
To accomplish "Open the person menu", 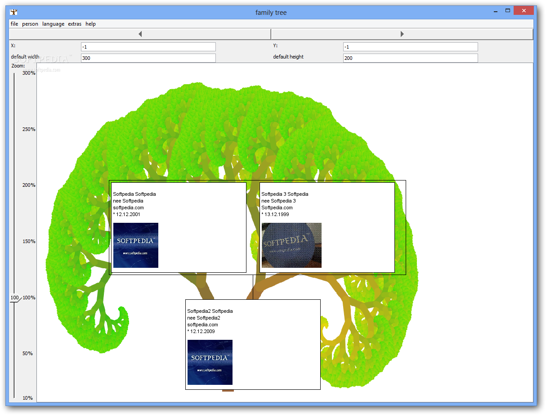I will [x=30, y=24].
